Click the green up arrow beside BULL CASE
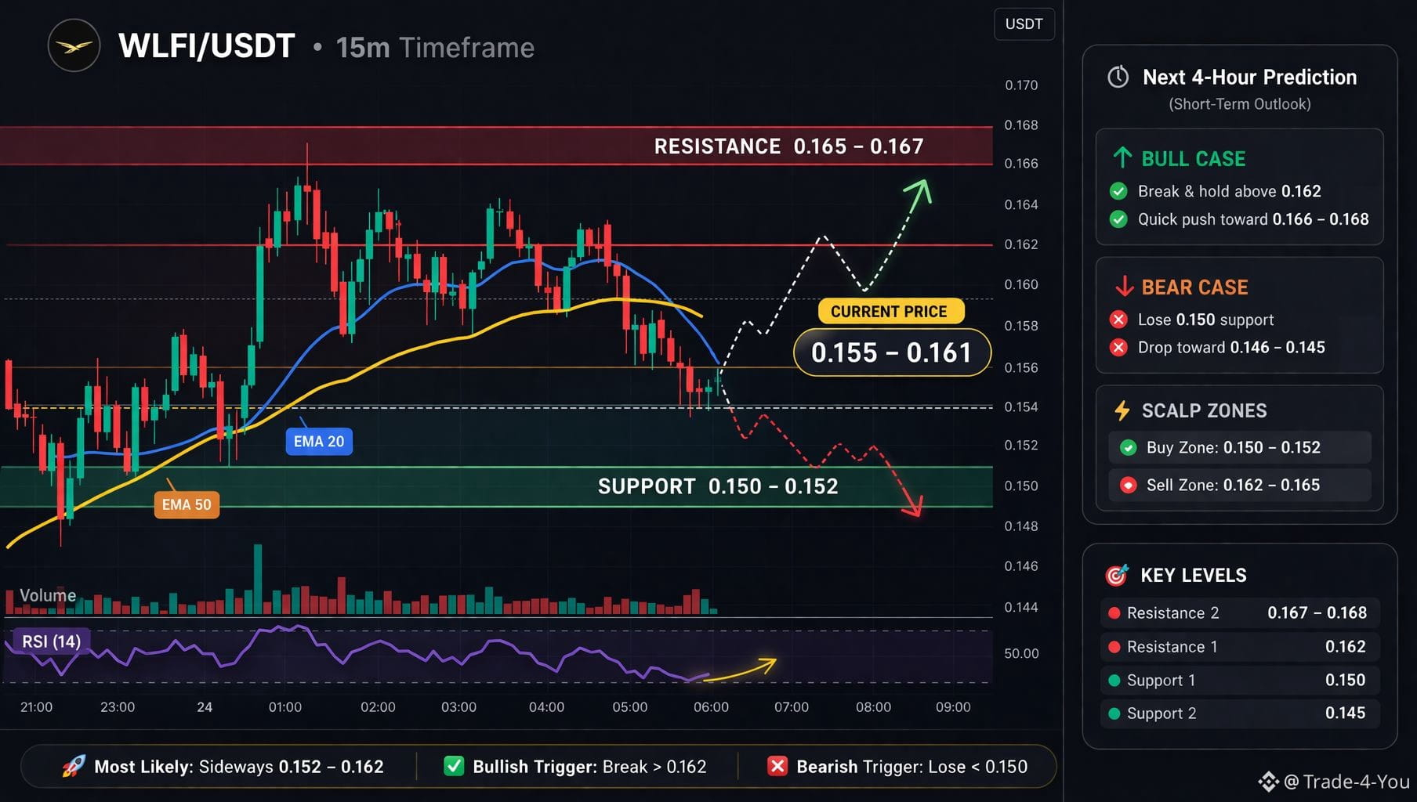1417x802 pixels. point(1122,157)
